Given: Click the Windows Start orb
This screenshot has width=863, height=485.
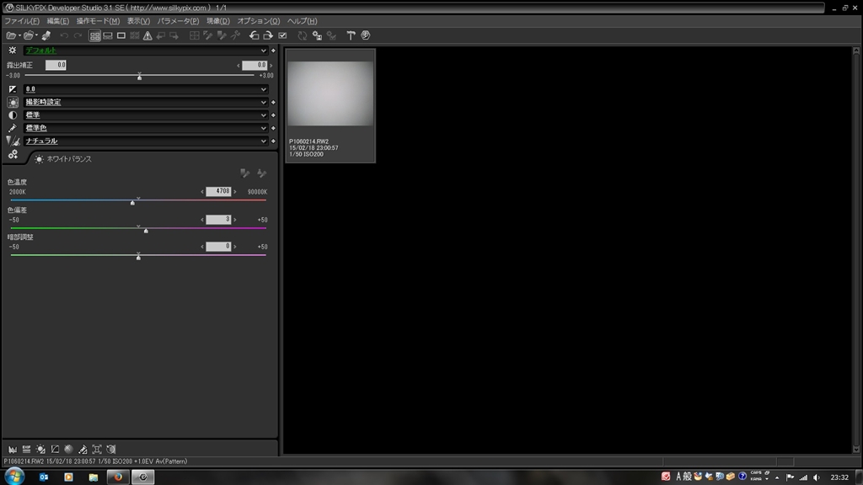Looking at the screenshot, I should pos(14,477).
